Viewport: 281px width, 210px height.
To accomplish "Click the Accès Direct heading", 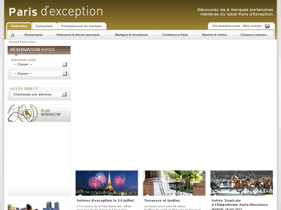I will coord(24,89).
